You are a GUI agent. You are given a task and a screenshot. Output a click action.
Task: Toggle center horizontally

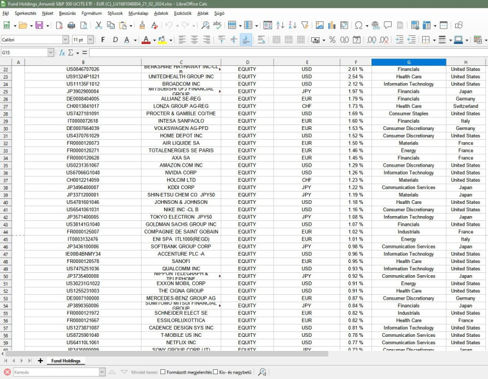coord(194,40)
